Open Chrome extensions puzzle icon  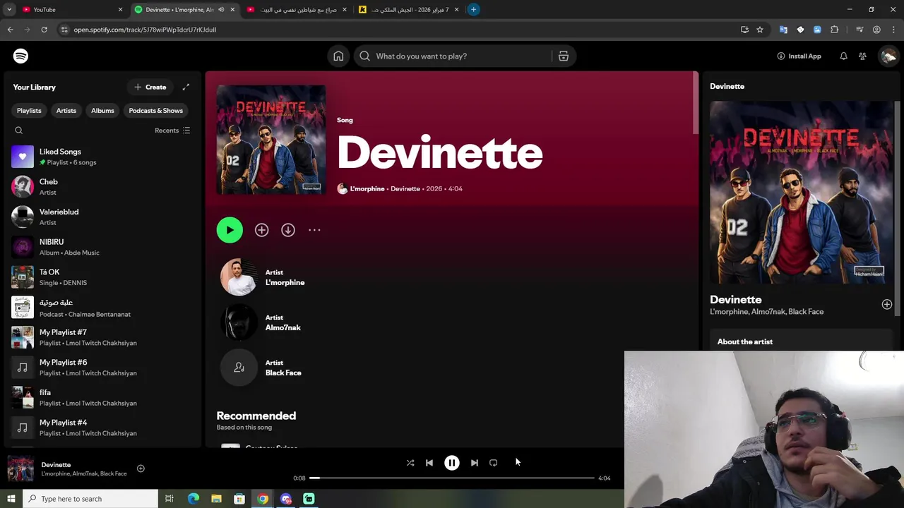tap(835, 30)
